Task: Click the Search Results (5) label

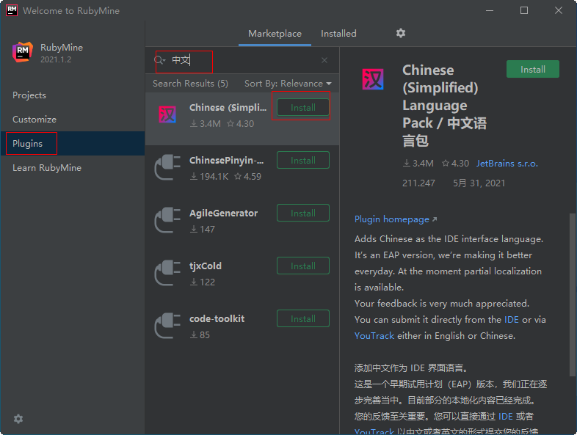Action: [190, 84]
